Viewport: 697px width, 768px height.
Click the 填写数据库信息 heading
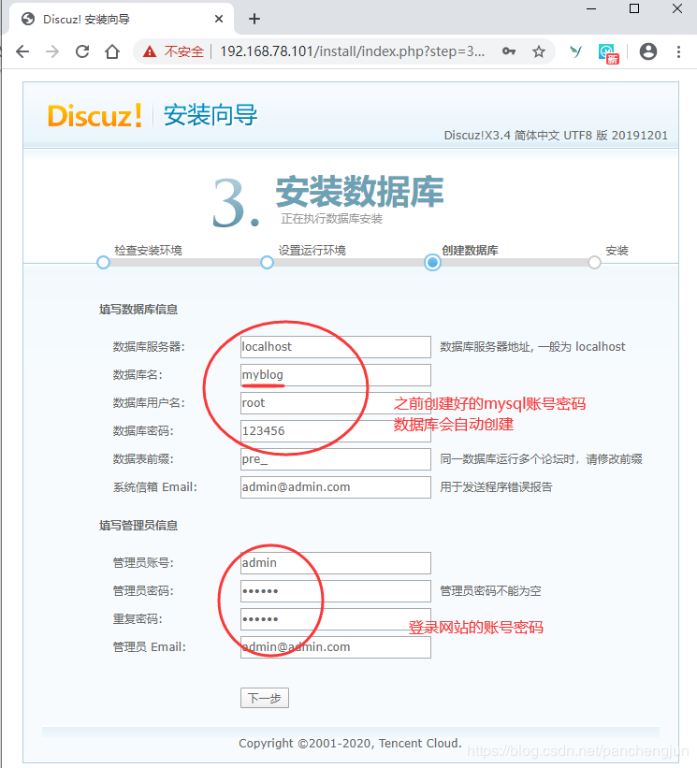(x=138, y=310)
